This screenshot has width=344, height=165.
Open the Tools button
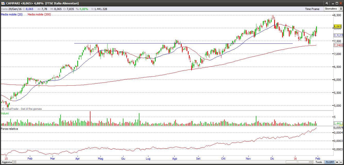[319, 162]
